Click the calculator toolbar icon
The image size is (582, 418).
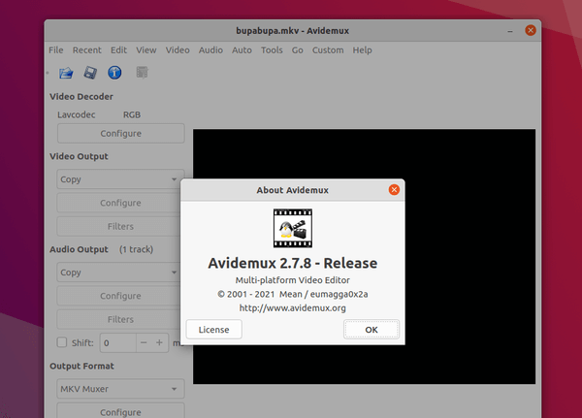click(142, 73)
